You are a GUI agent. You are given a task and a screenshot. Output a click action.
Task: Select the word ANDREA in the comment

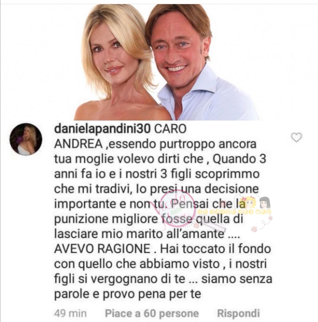79,144
